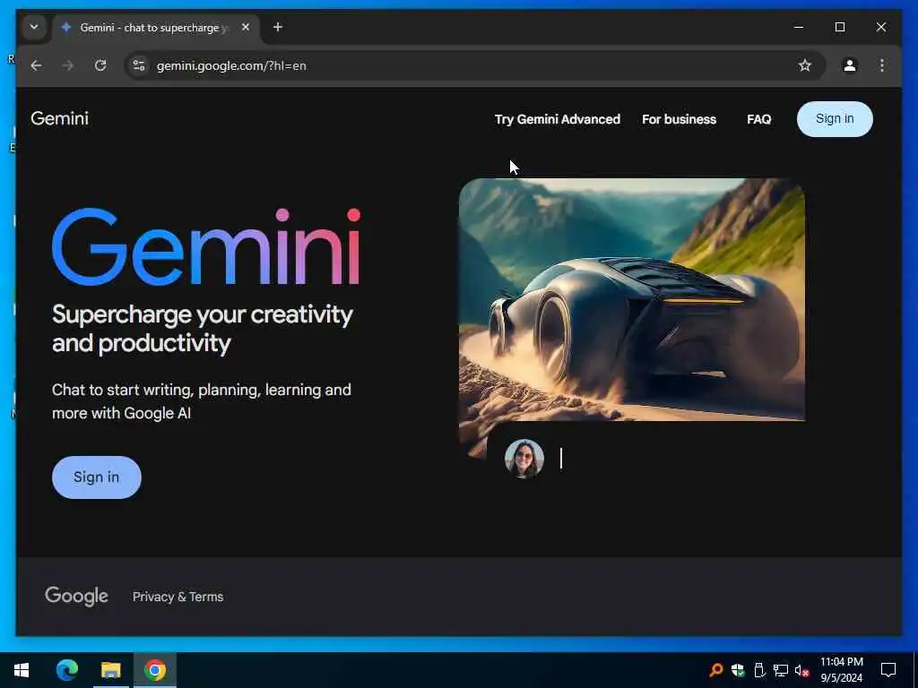This screenshot has width=918, height=688.
Task: Open the FAQ link
Action: pos(758,119)
